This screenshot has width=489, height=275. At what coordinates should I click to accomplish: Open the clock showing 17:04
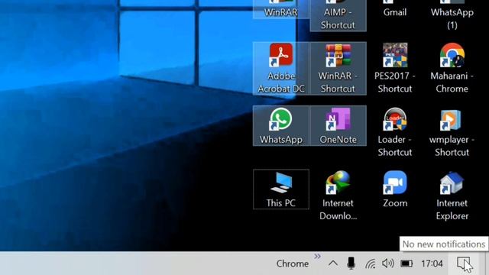pos(432,264)
